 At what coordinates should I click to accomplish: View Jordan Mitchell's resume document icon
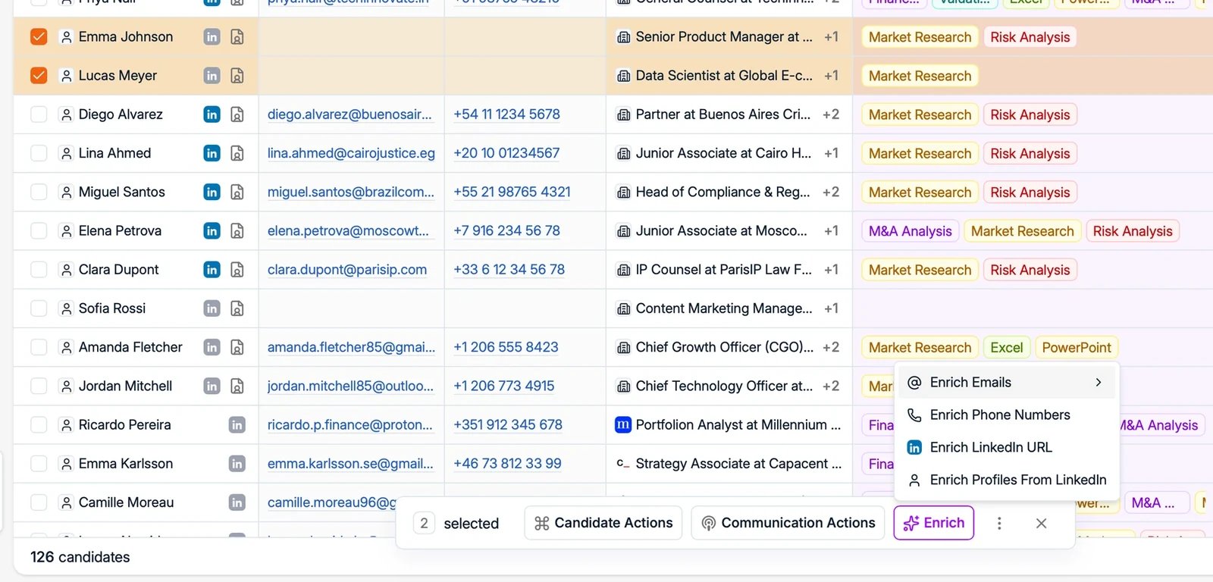click(x=237, y=386)
